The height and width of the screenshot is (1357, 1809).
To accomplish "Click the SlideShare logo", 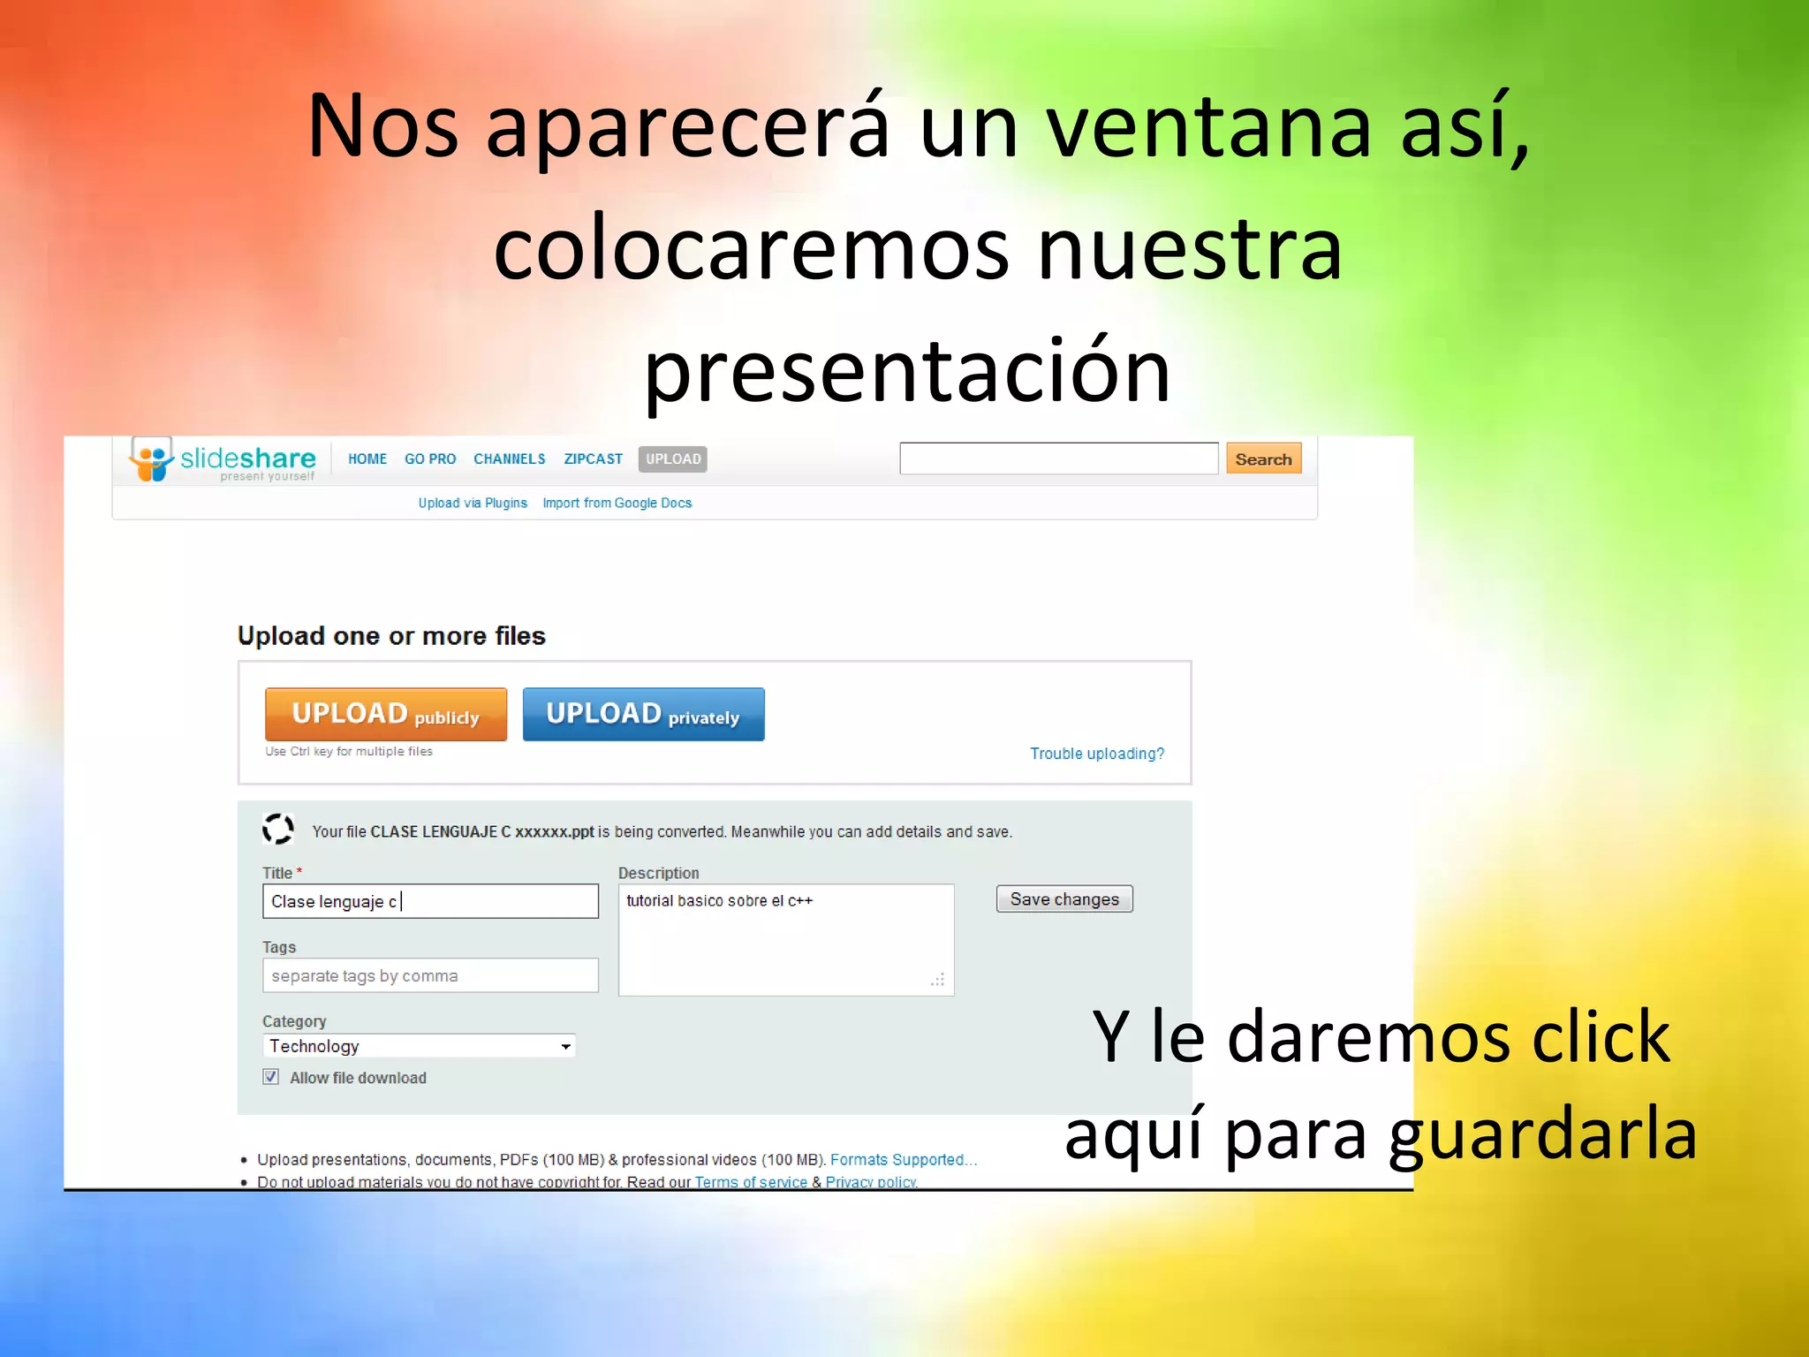I will pyautogui.click(x=223, y=459).
